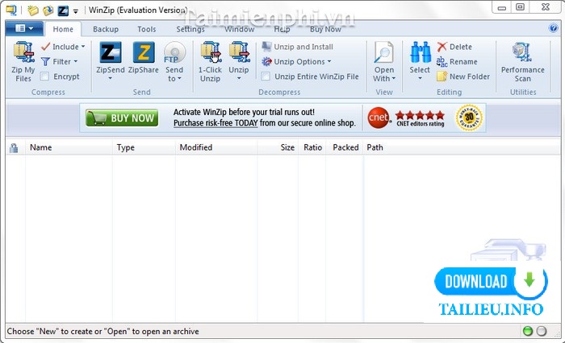
Task: Click the WinZip window system icon
Action: coord(11,10)
